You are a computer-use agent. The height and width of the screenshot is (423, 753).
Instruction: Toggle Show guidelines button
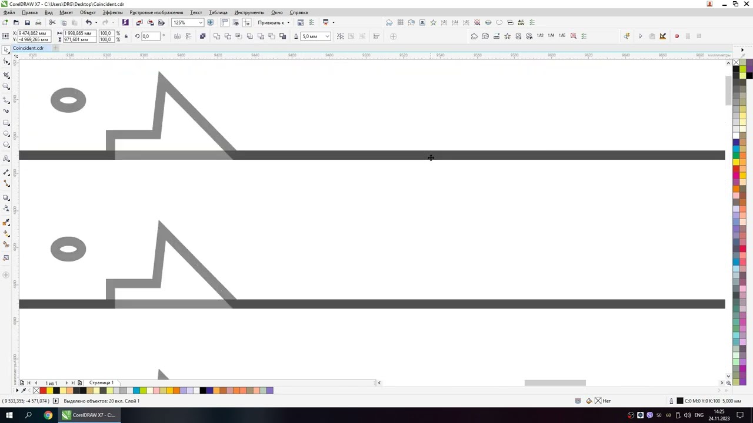(x=246, y=23)
